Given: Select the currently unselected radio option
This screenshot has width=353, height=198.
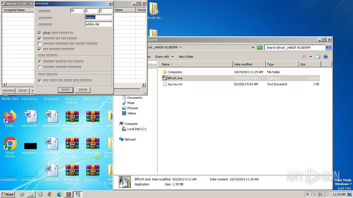Looking at the screenshot, I should [40, 67].
